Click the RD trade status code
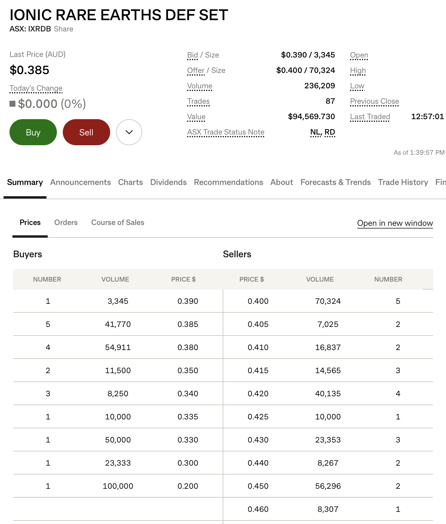Viewport: 446px width, 524px height. click(x=330, y=132)
